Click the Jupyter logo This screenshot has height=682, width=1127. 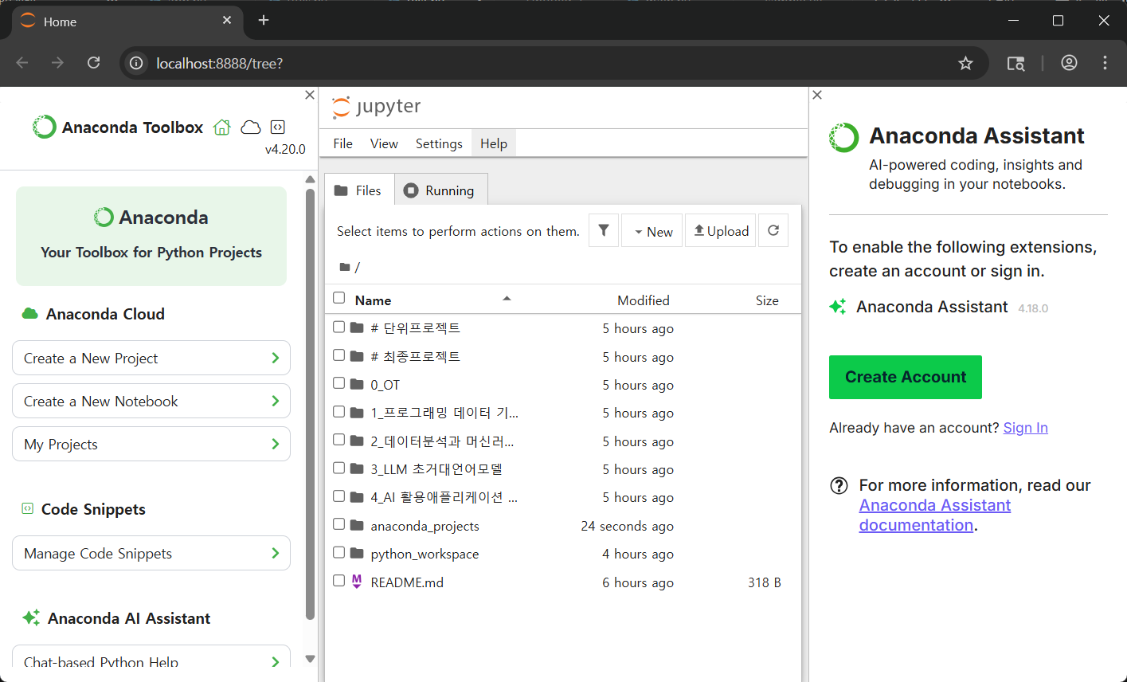click(376, 107)
